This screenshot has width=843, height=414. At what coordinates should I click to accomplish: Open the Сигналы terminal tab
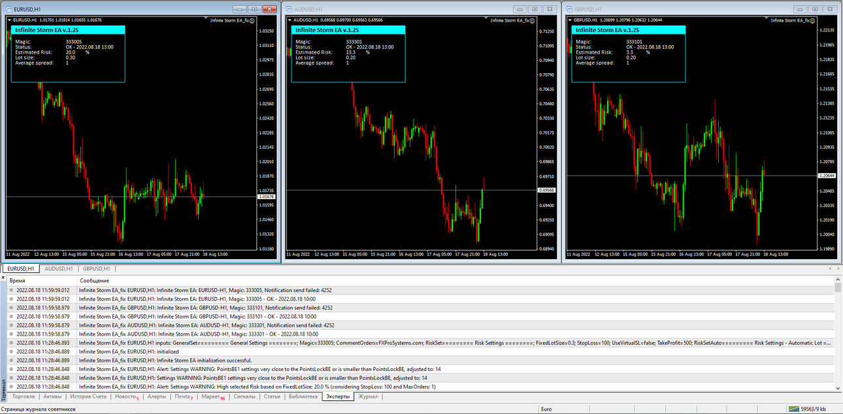click(x=244, y=396)
